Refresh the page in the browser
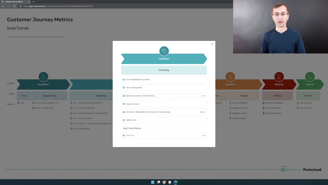This screenshot has height=185, width=328. point(14,6)
